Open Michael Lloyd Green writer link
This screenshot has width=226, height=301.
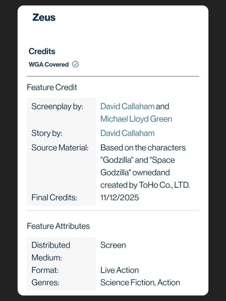pos(136,119)
